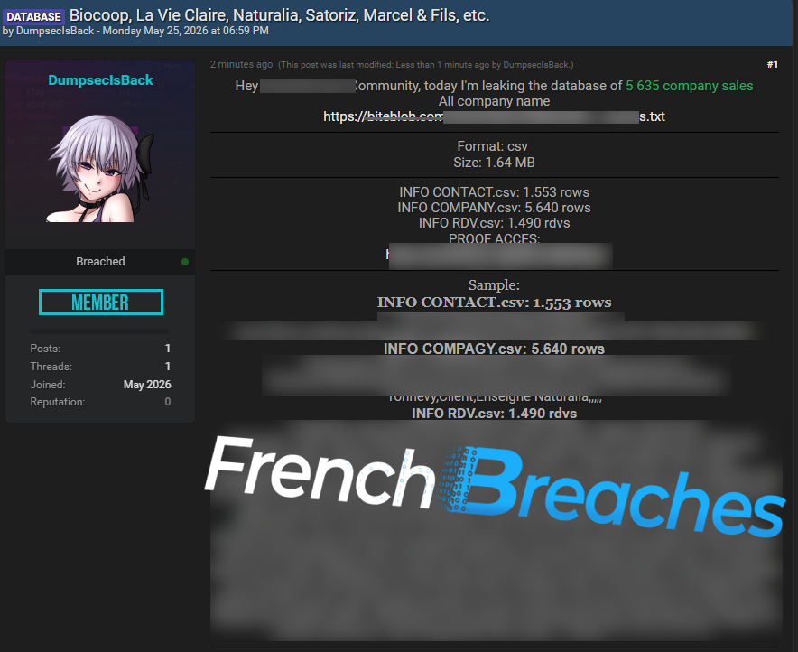Screen dimensions: 798x652
Task: Select serif 'INFO CONTACT.csv: 1.553 rows' sample heading
Action: [x=494, y=303]
